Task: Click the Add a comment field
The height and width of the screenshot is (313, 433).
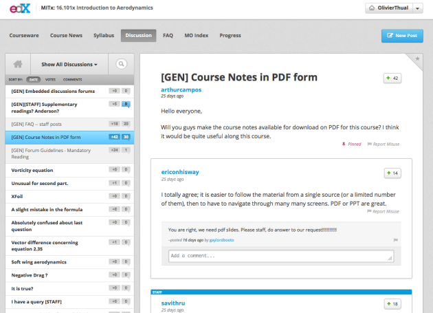Action: click(x=281, y=256)
